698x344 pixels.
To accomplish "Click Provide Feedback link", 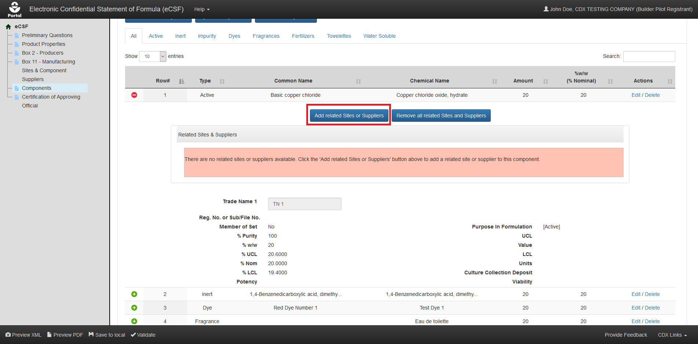I will click(x=626, y=335).
